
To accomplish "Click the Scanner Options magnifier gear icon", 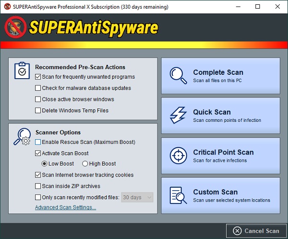I will (22, 136).
